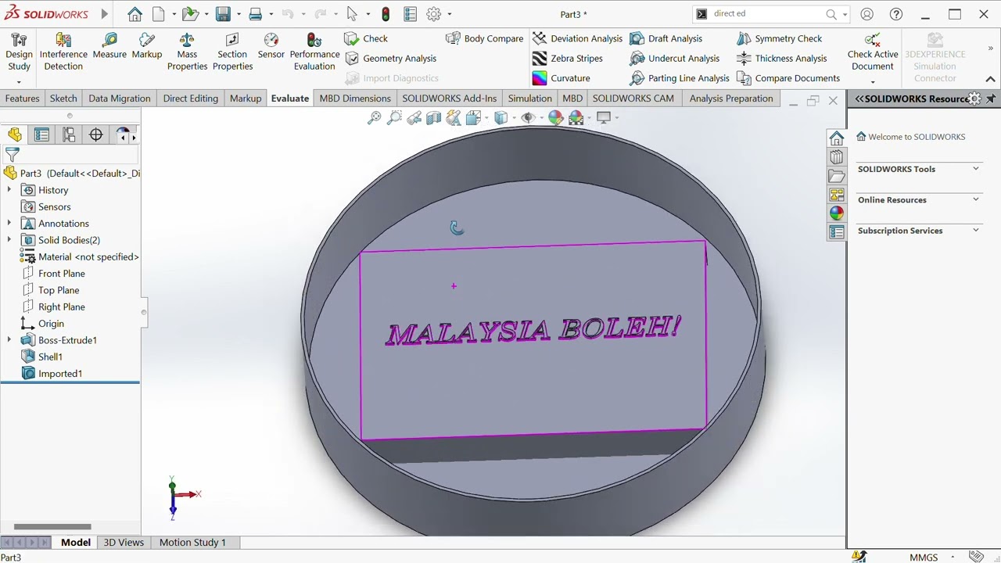Start Performance Evaluation
The image size is (1001, 563).
(x=314, y=52)
